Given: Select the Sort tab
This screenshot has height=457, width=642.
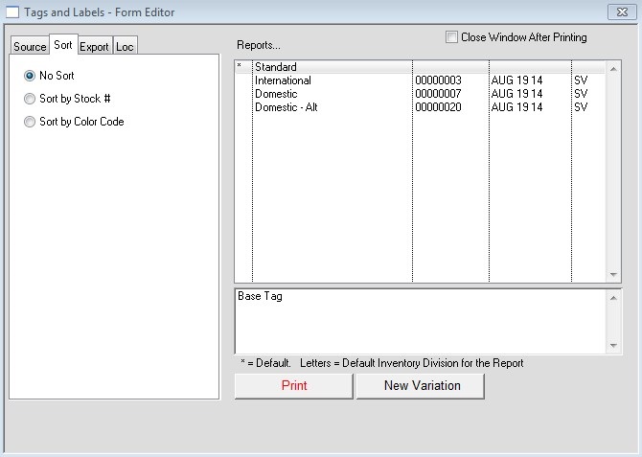Looking at the screenshot, I should click(63, 45).
